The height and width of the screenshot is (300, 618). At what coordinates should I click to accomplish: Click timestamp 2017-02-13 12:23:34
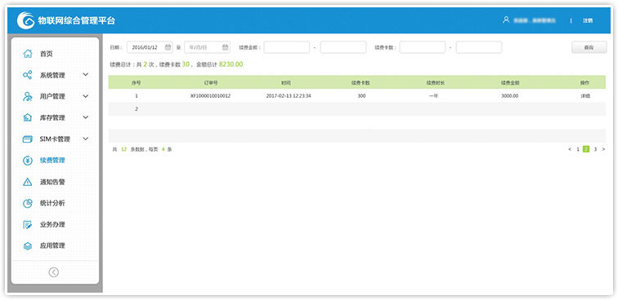289,95
